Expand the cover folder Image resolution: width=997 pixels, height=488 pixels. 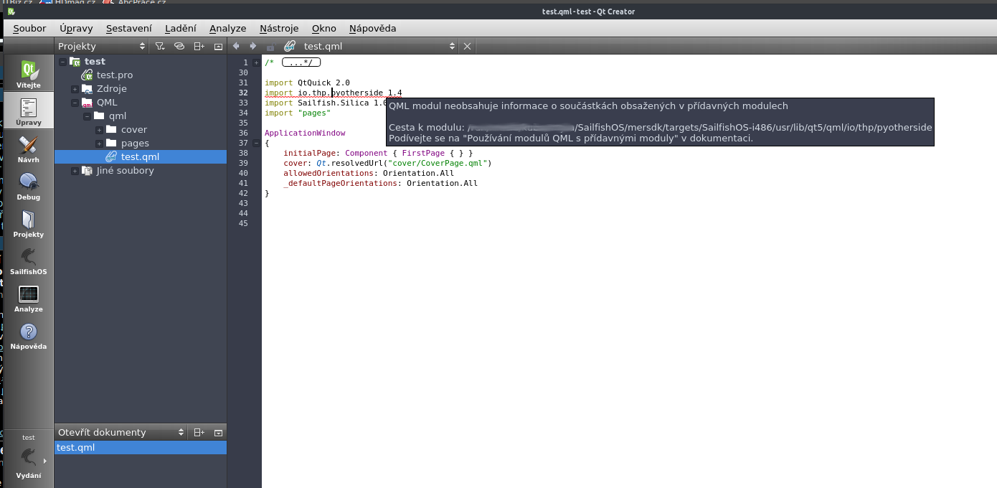point(99,130)
